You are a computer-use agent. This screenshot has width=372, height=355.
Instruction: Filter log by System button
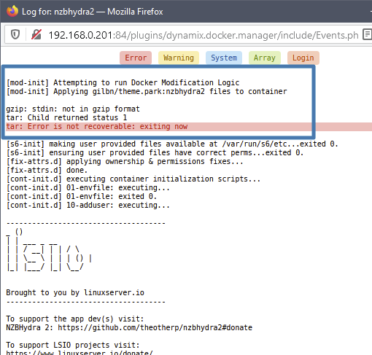[x=224, y=58]
